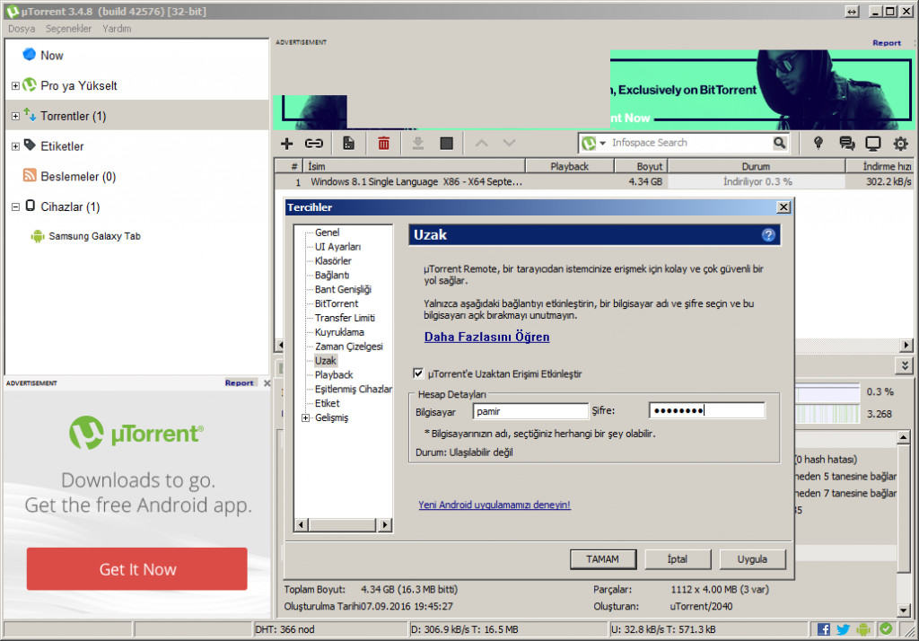Expand the Torrentler (1) tree node
Viewport: 919px width, 641px height.
(16, 116)
